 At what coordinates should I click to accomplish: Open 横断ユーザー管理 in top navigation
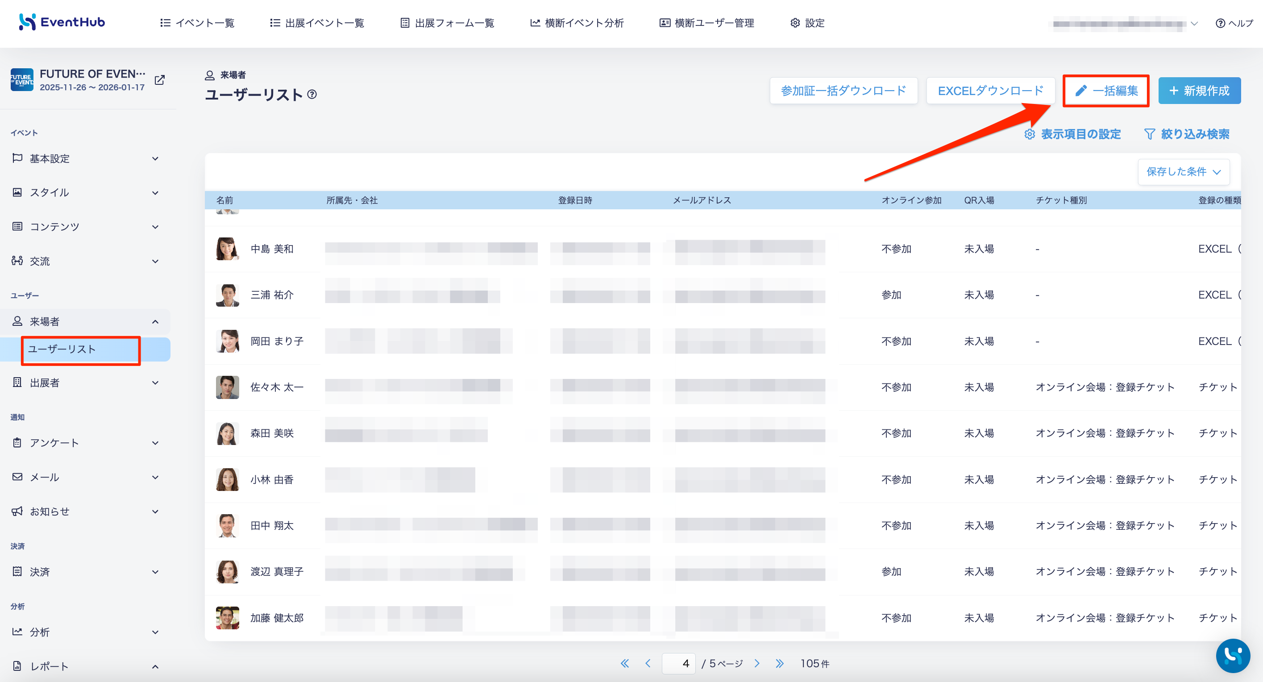[706, 23]
